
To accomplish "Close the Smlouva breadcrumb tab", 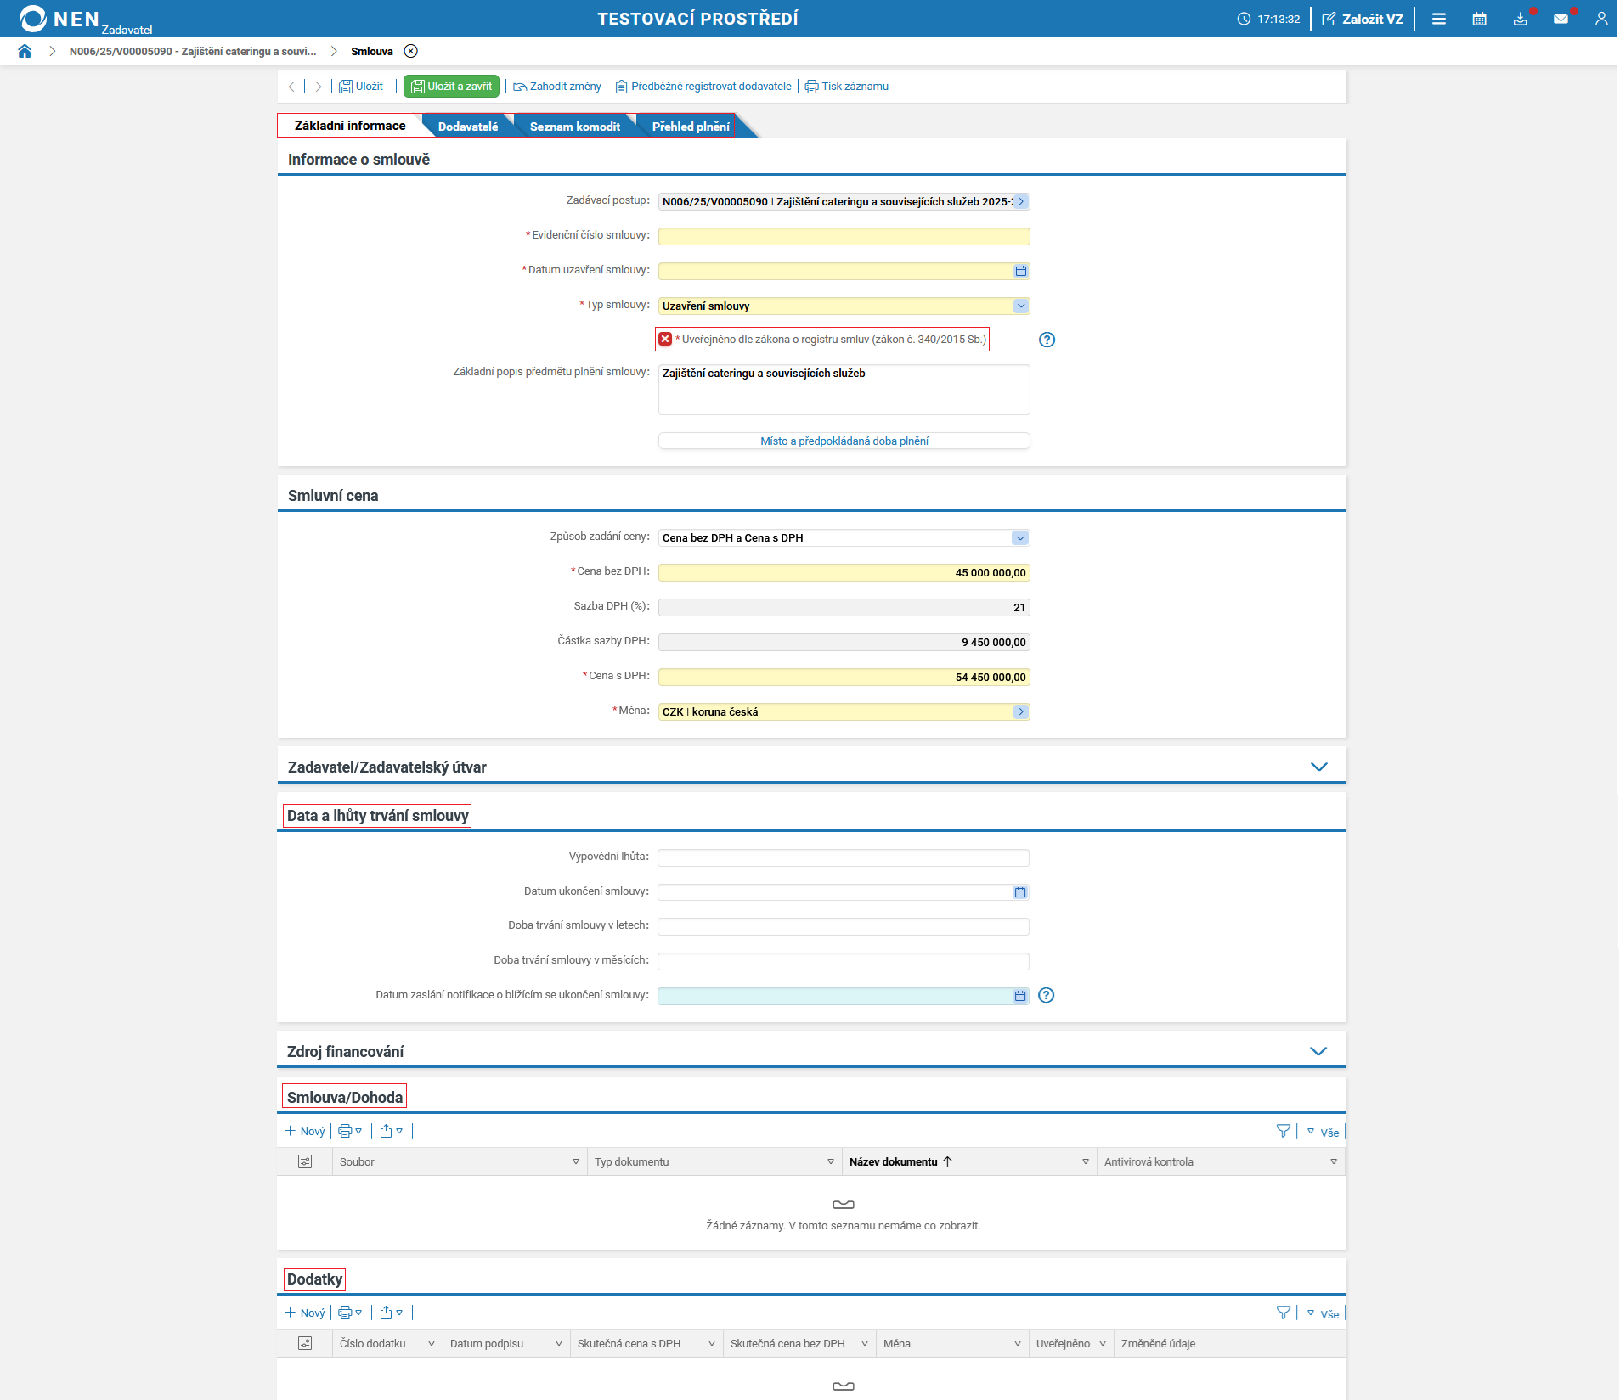I will (x=411, y=51).
